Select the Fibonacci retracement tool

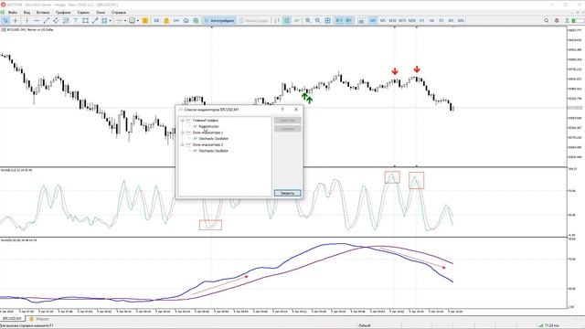[x=66, y=20]
